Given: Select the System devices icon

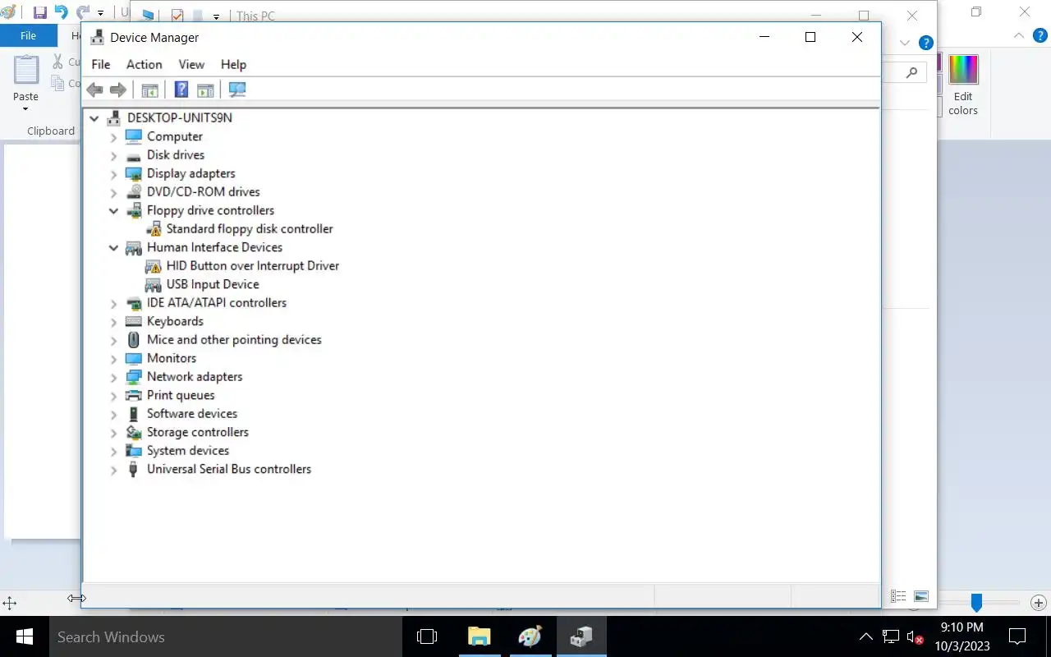Looking at the screenshot, I should tap(133, 451).
